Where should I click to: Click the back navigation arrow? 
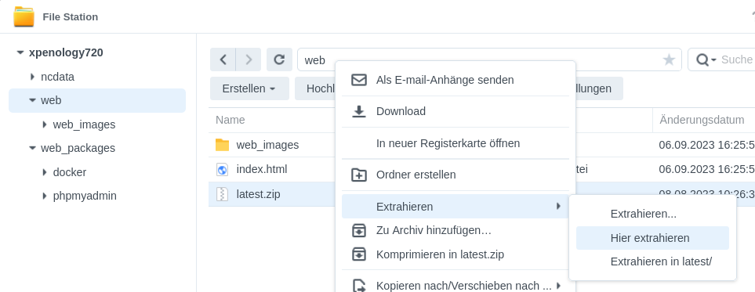coord(223,59)
